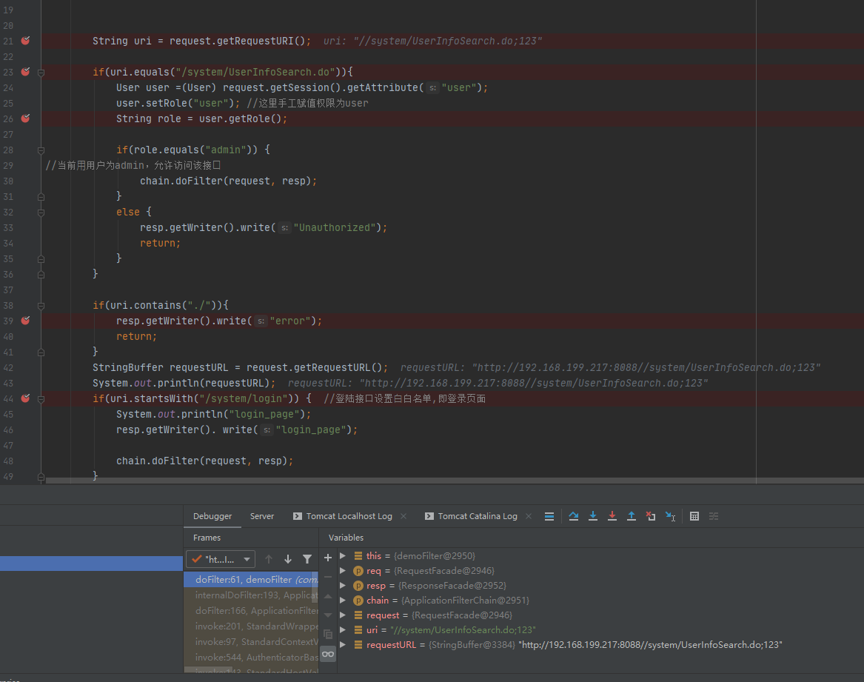Switch to the Server tab

point(262,516)
